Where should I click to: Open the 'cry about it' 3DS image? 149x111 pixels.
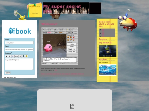(x=108, y=51)
